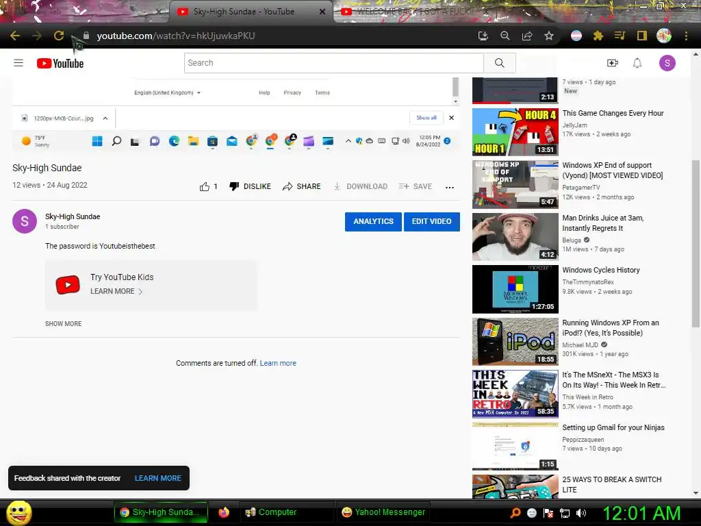
Task: Close the Sky-High Sundae tab
Action: coord(322,12)
